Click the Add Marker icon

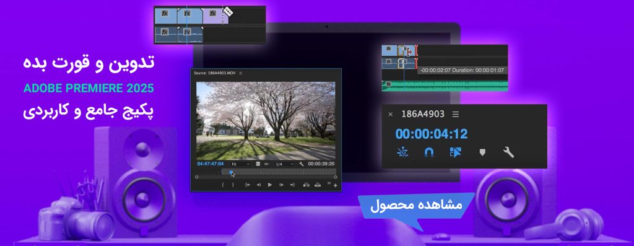pos(482,152)
